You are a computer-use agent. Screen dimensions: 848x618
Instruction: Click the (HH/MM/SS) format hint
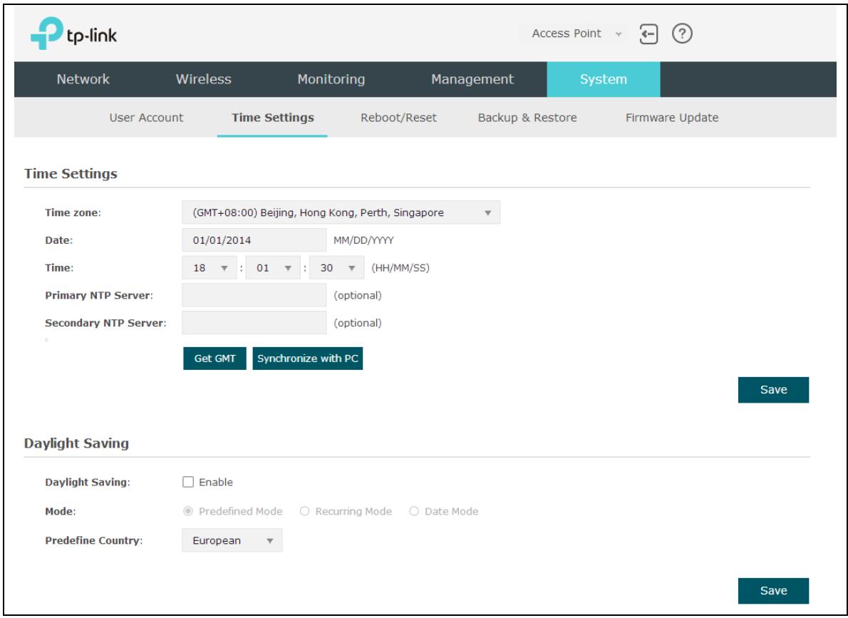pyautogui.click(x=400, y=268)
